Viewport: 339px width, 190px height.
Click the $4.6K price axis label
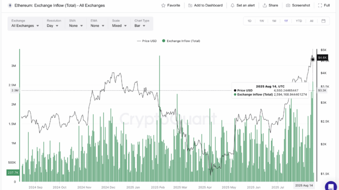pyautogui.click(x=322, y=57)
